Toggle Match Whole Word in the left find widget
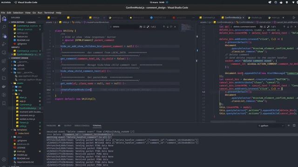This screenshot has width=298, height=167. 144,27
